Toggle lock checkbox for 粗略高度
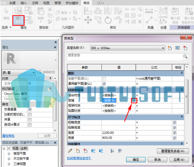This screenshot has height=167, width=194. click(174, 128)
